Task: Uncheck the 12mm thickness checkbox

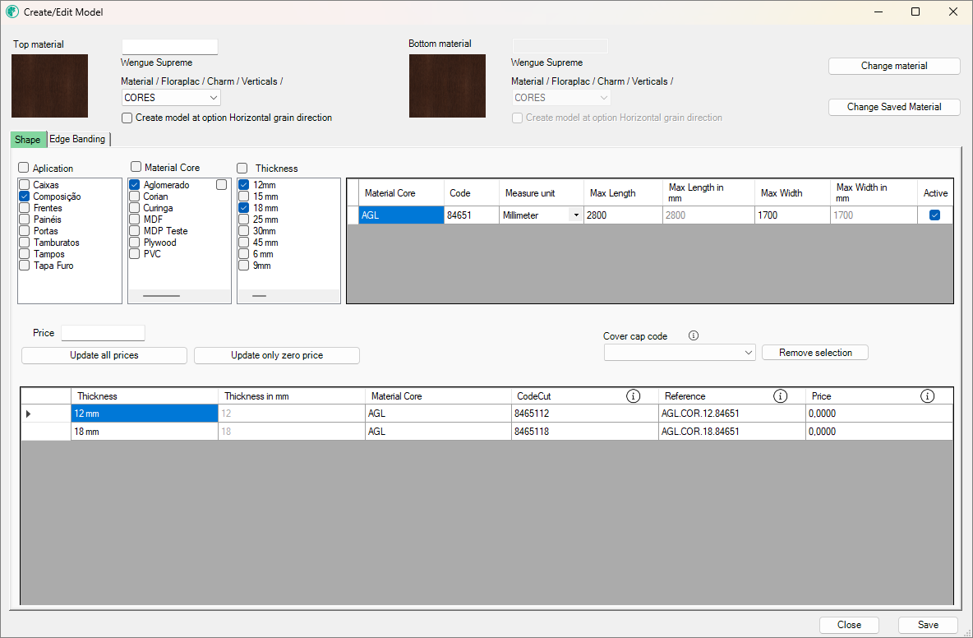Action: pos(244,185)
